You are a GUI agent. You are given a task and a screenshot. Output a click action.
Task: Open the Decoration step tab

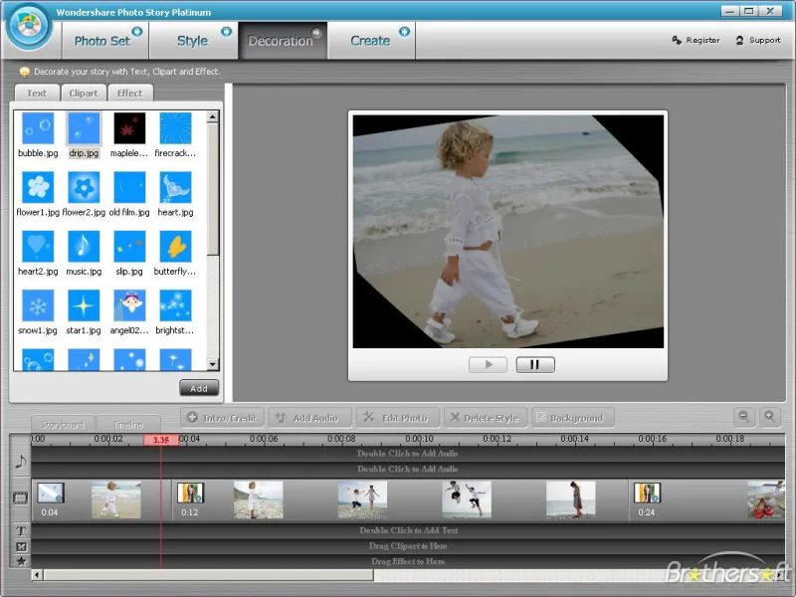283,41
